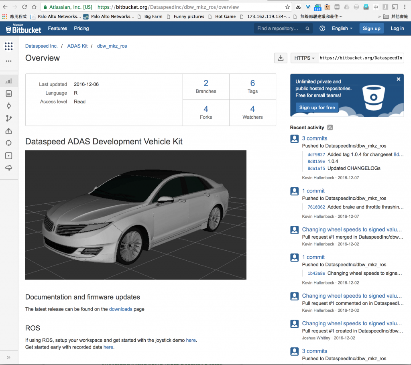Close the Unlimited private repositories banner
The height and width of the screenshot is (365, 411).
(x=399, y=79)
